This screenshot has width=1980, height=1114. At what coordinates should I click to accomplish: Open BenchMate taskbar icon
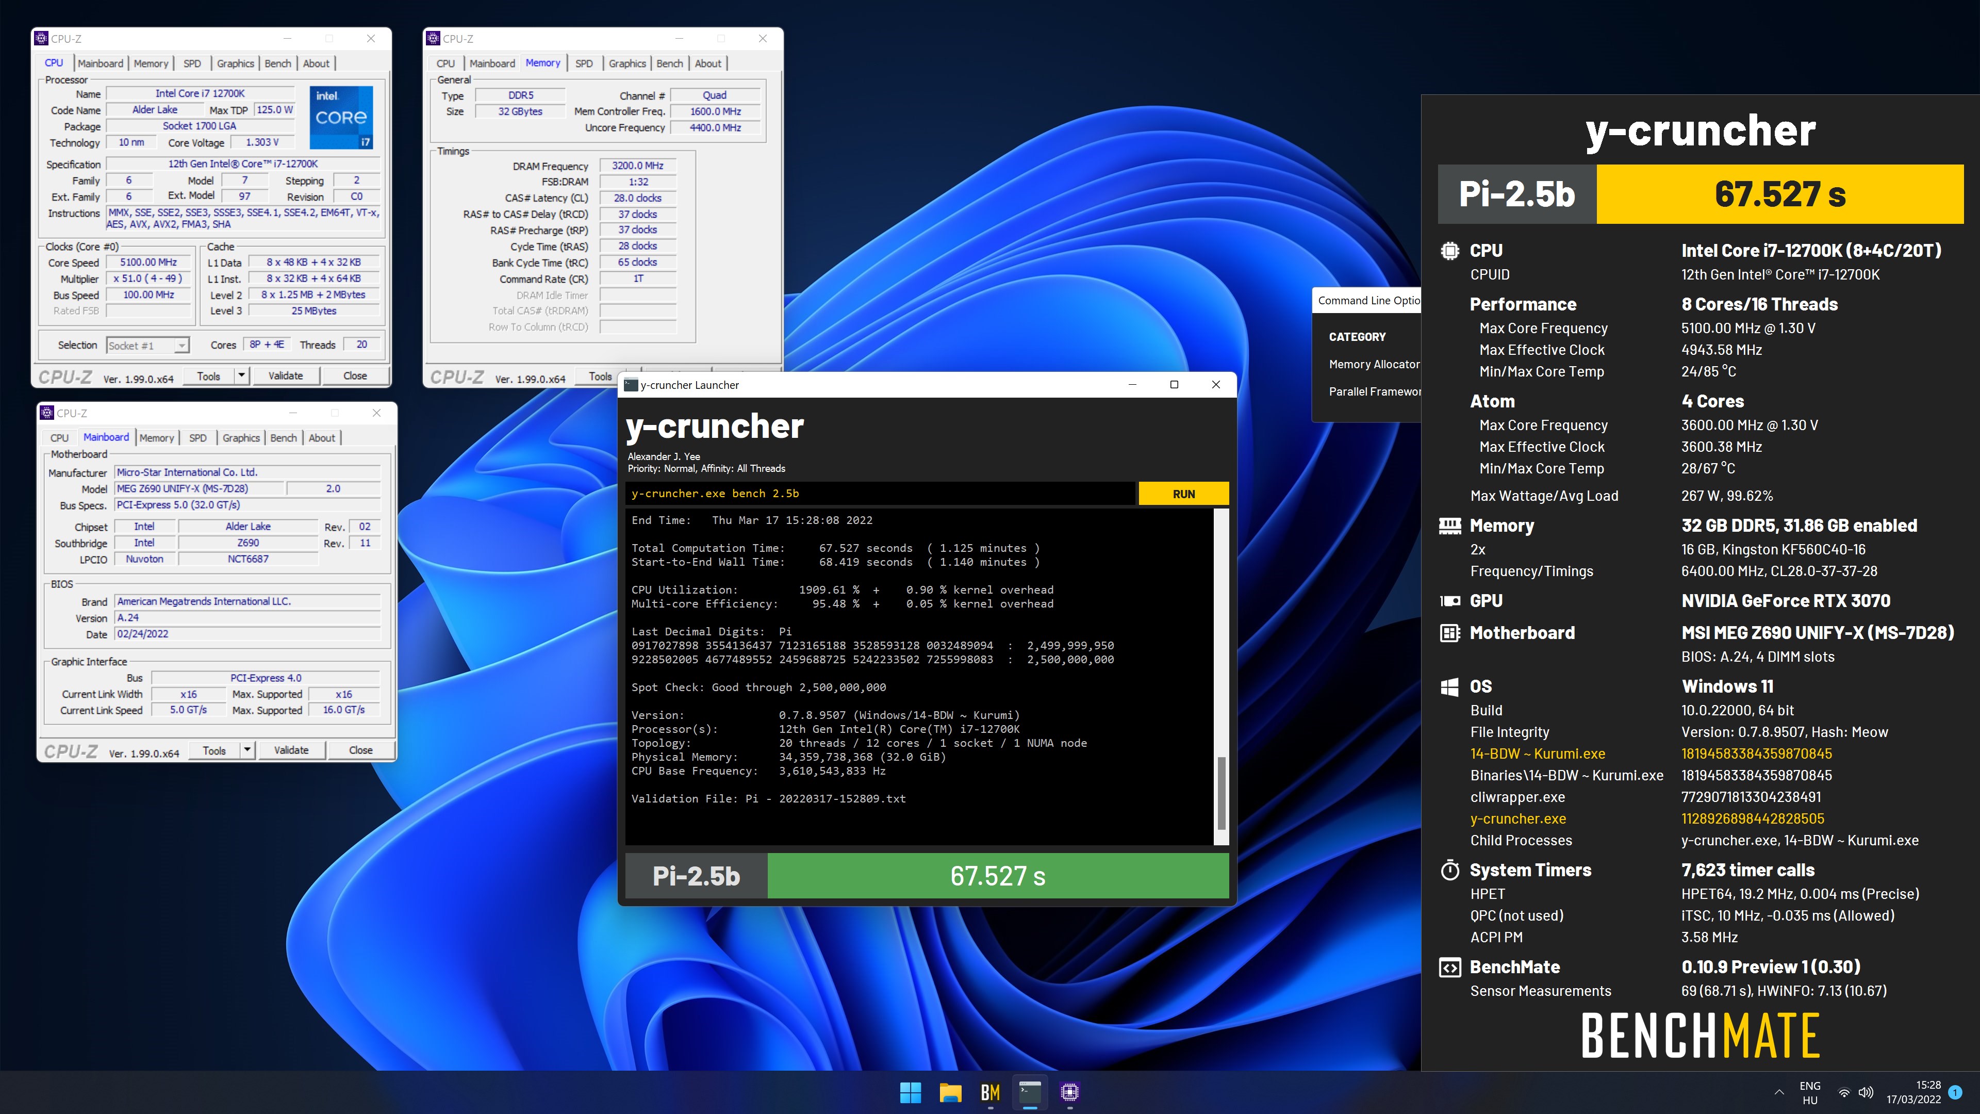[990, 1092]
